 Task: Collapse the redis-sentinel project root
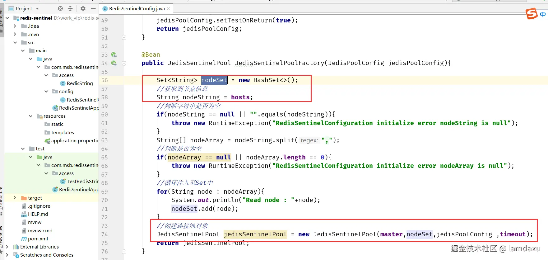(x=7, y=18)
